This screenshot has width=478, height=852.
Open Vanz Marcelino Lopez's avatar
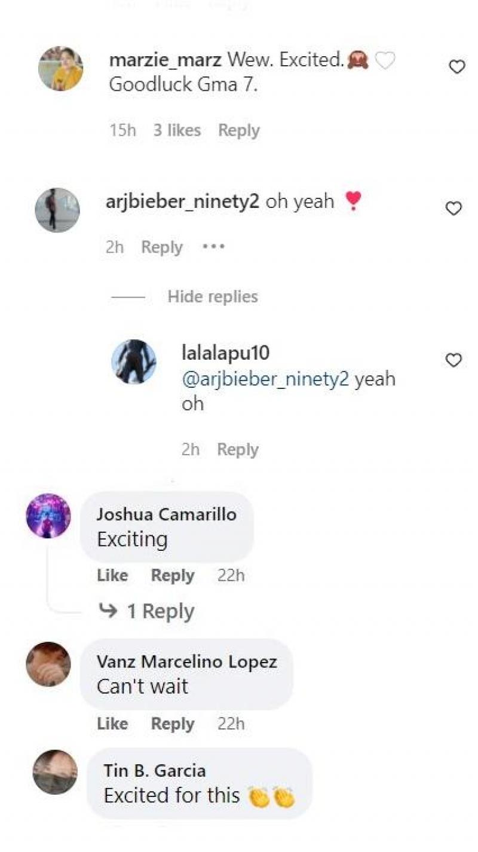pos(48,664)
